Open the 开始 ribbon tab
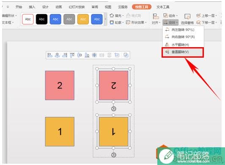This screenshot has width=225, height=165. click(x=19, y=7)
